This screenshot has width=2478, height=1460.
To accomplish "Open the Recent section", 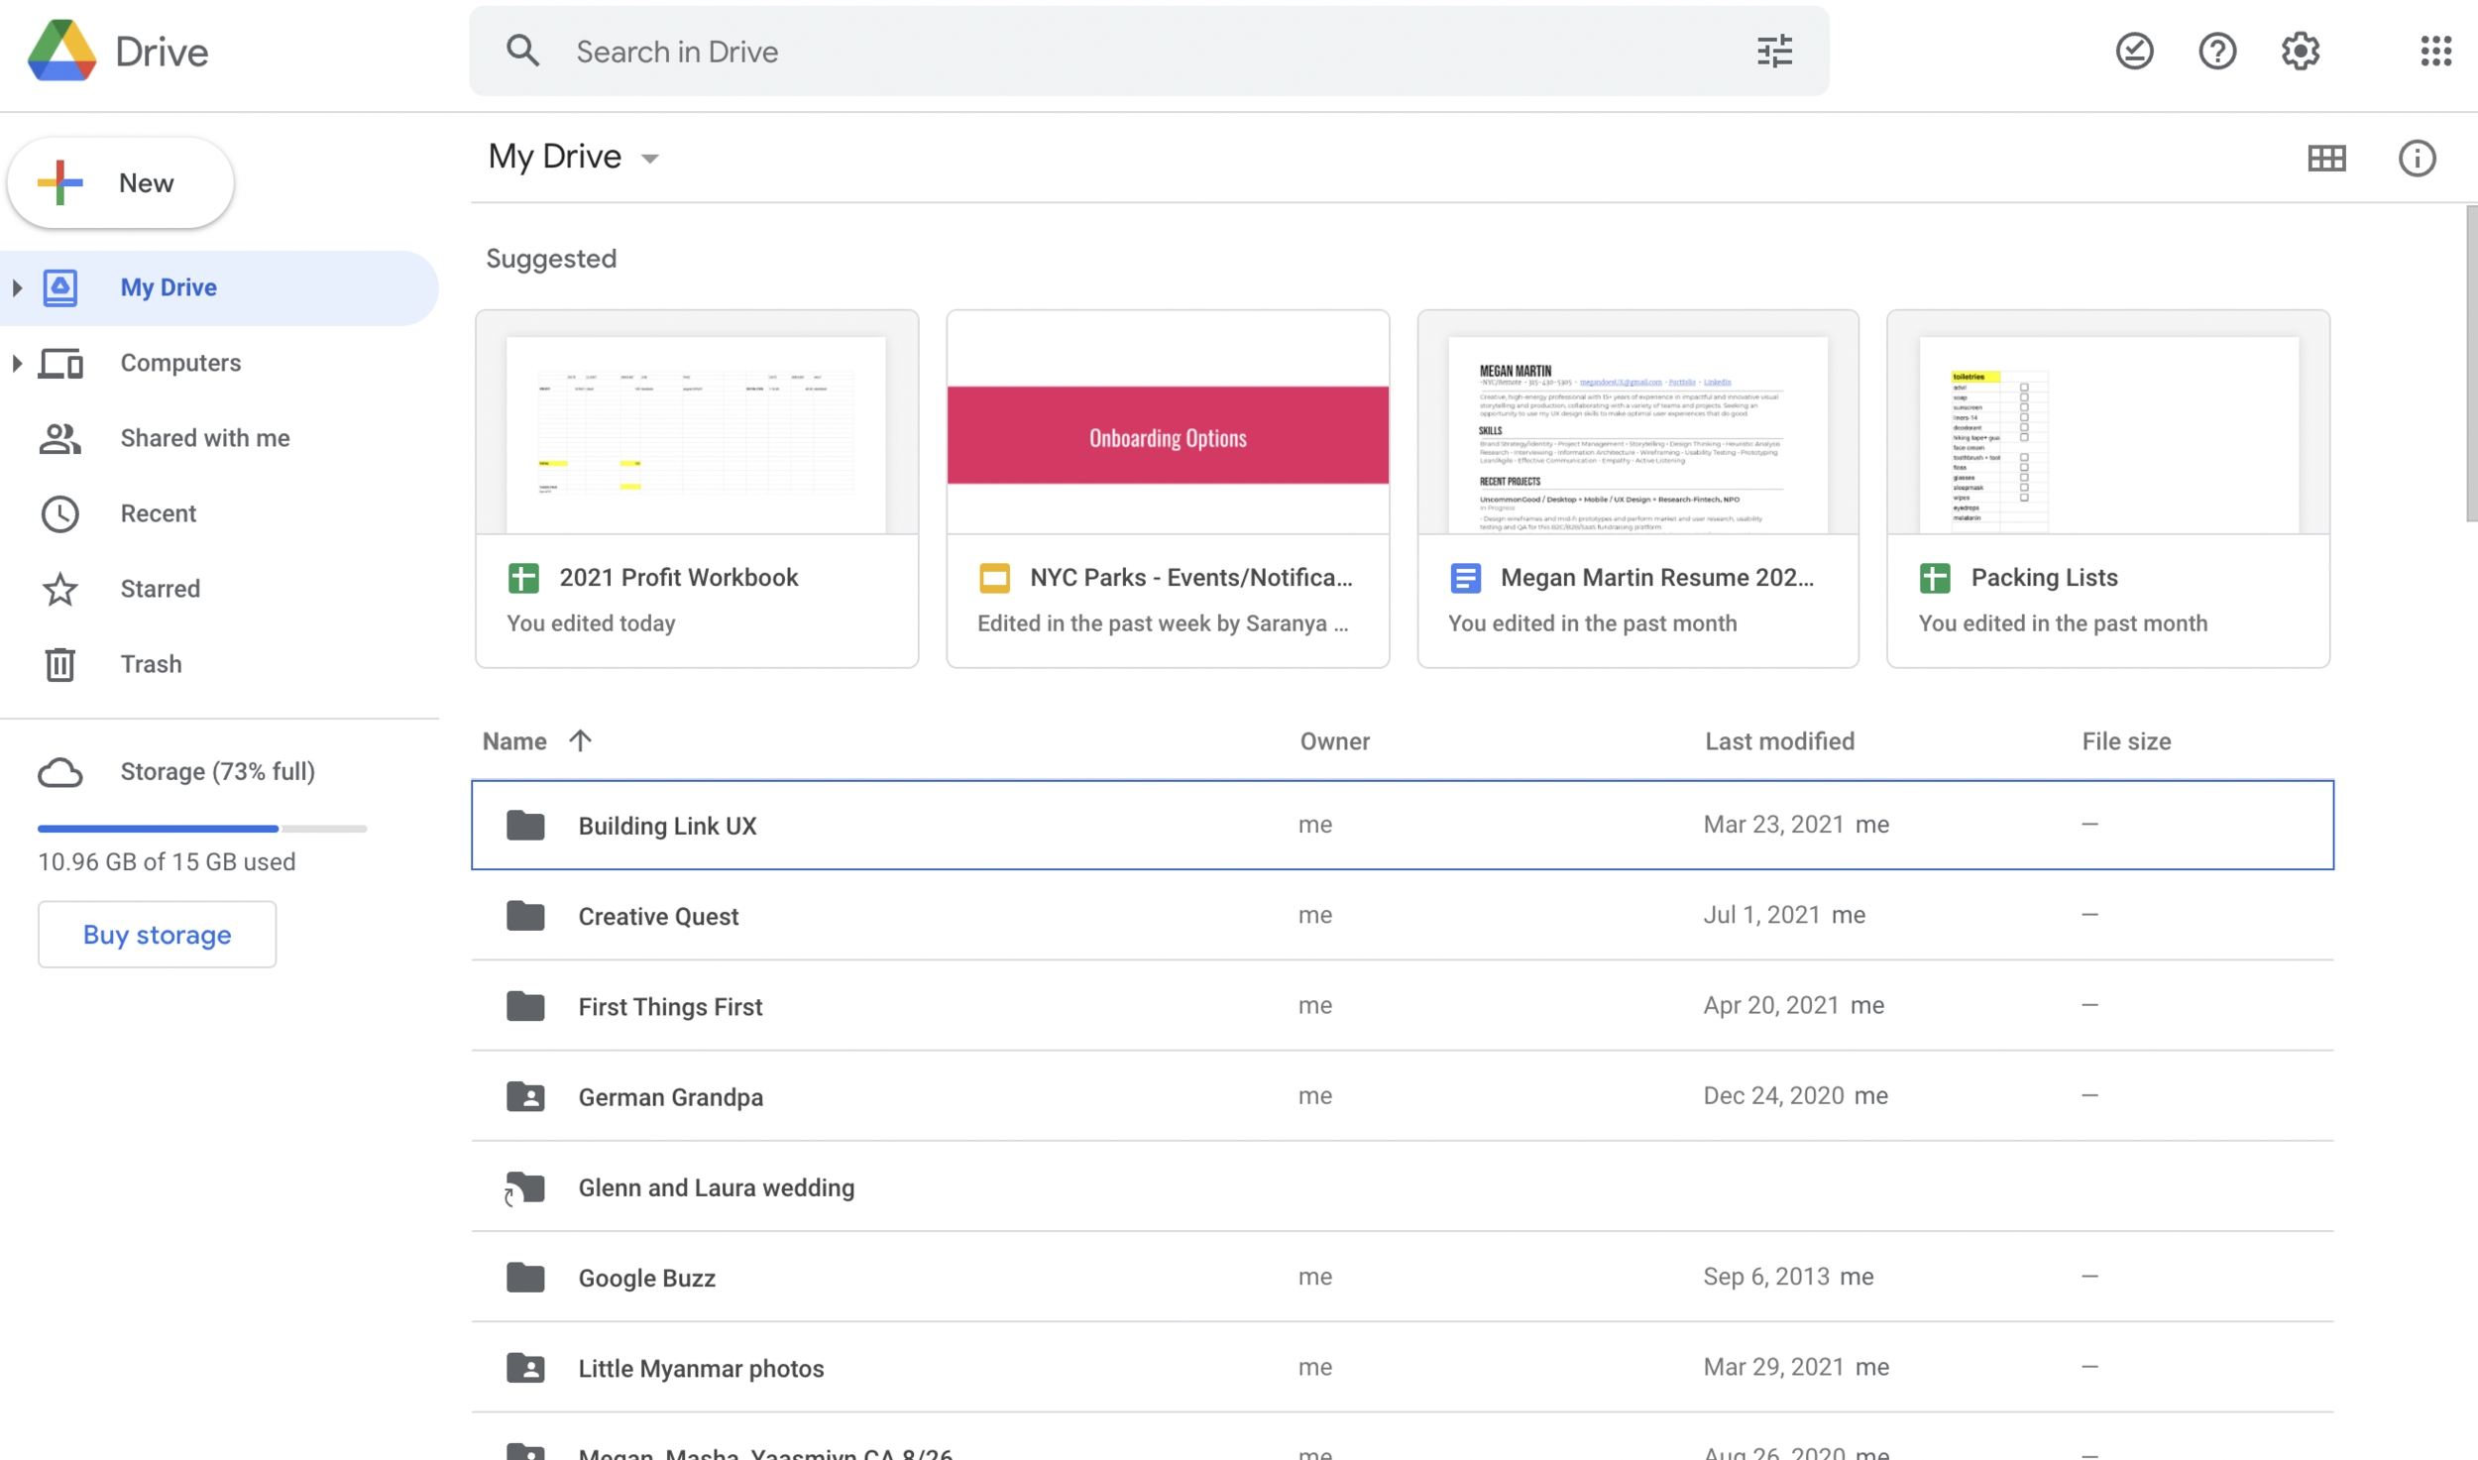I will pyautogui.click(x=158, y=513).
